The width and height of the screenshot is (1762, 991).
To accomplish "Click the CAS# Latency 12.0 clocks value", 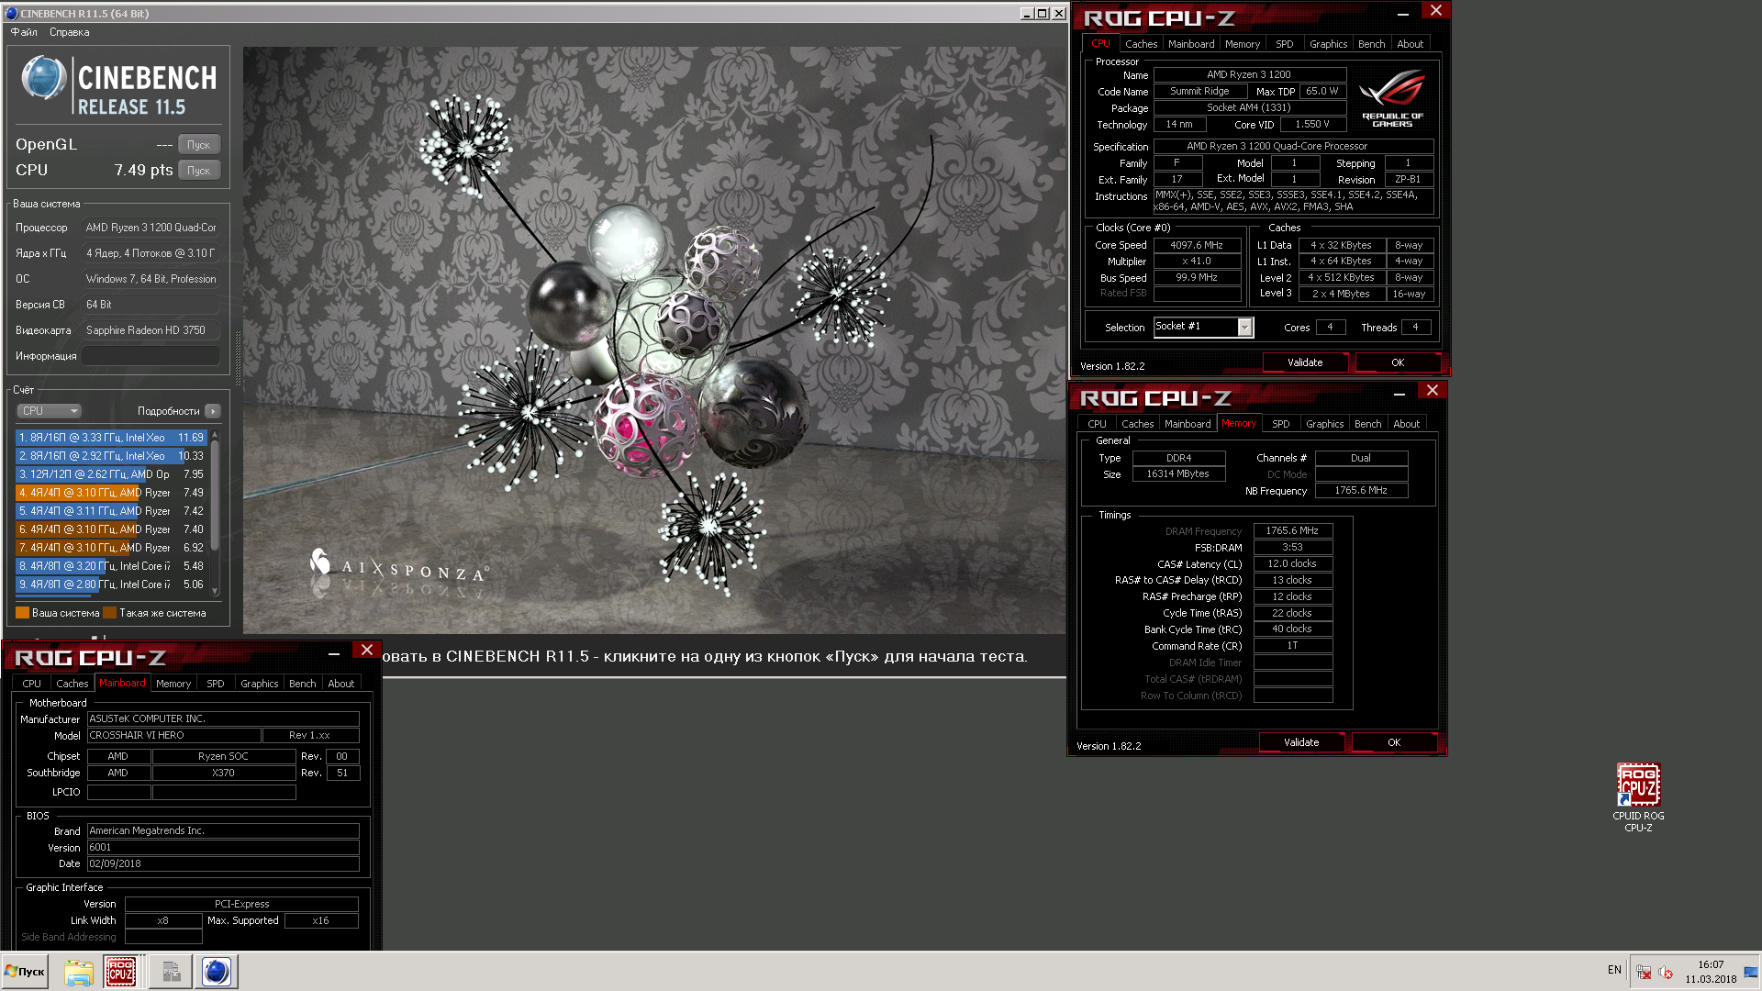I will (1292, 563).
